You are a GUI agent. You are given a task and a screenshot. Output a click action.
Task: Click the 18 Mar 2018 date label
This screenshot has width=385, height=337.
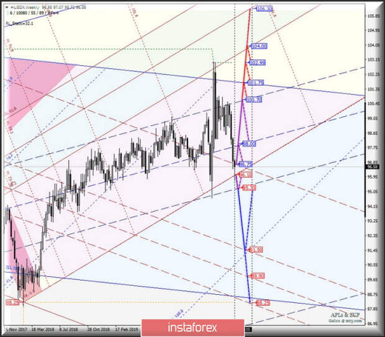(43, 329)
